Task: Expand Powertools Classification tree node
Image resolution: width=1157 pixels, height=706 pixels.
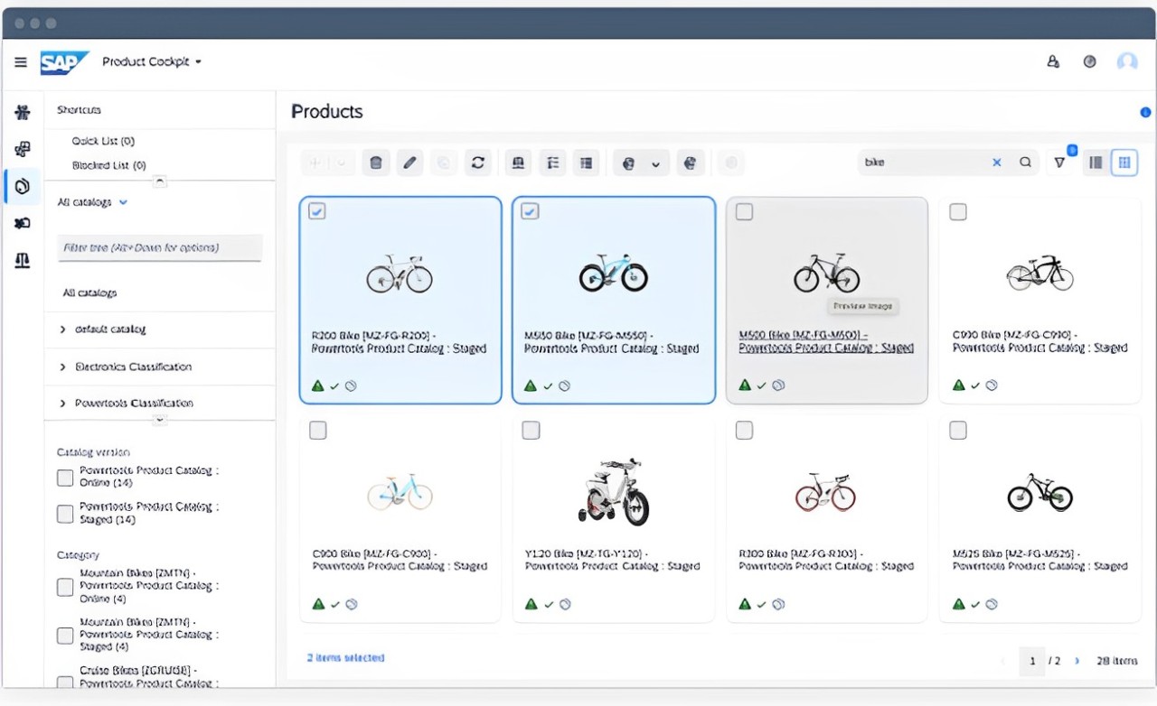Action: [63, 403]
